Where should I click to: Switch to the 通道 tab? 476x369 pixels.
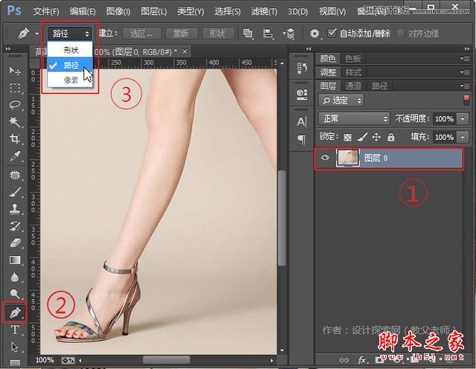click(x=354, y=86)
